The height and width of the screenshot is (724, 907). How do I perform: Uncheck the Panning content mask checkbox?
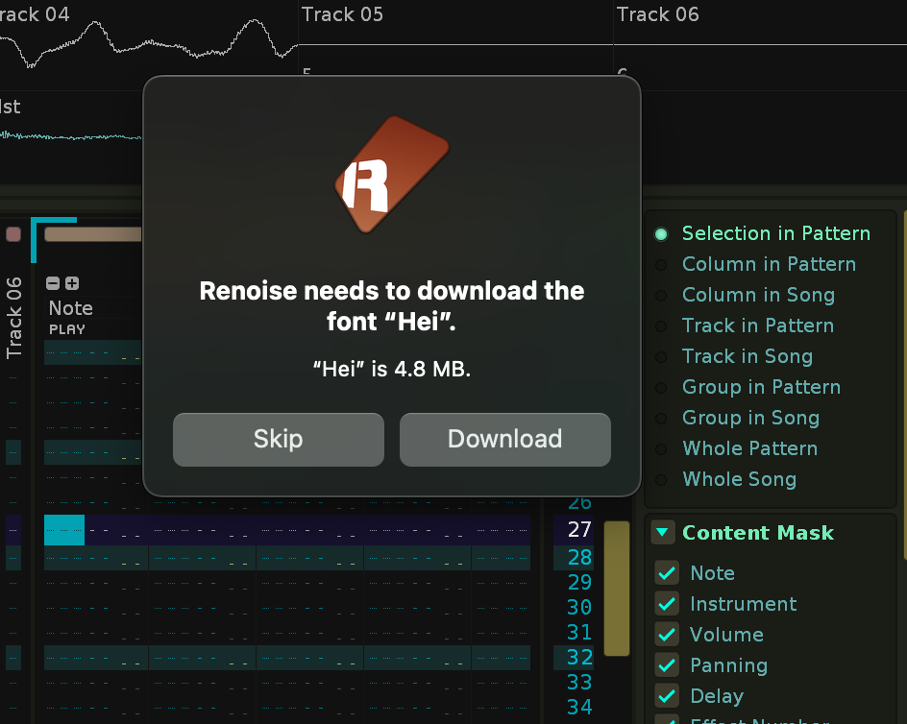coord(667,665)
